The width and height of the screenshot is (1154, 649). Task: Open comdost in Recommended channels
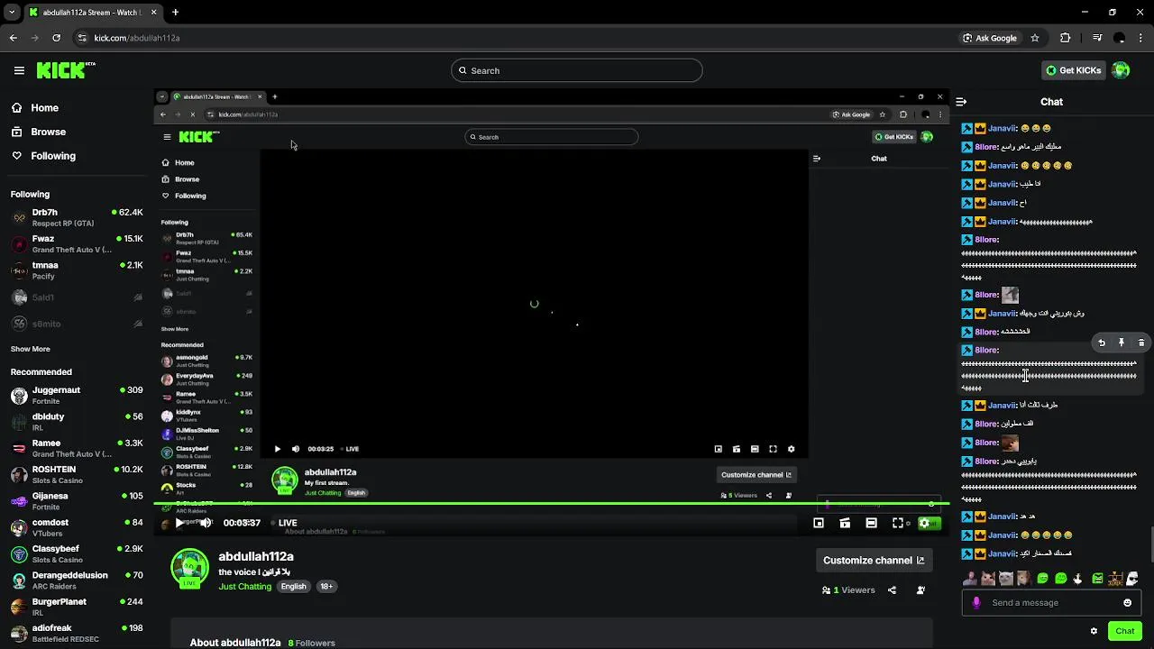coord(77,527)
